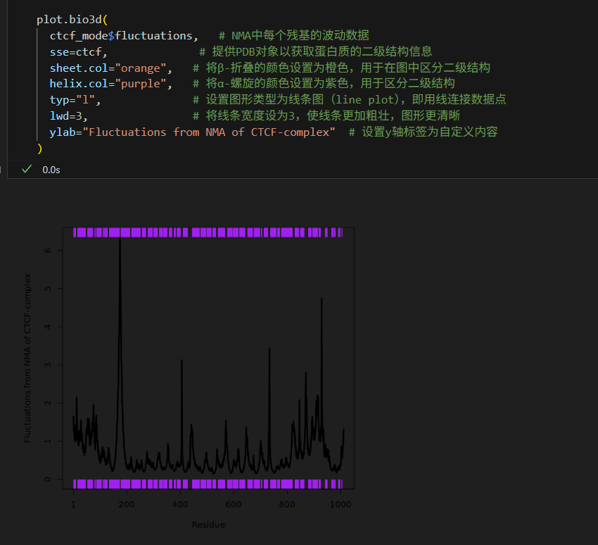598x545 pixels.
Task: Click the sheet.col="orange" argument
Action: [111, 68]
